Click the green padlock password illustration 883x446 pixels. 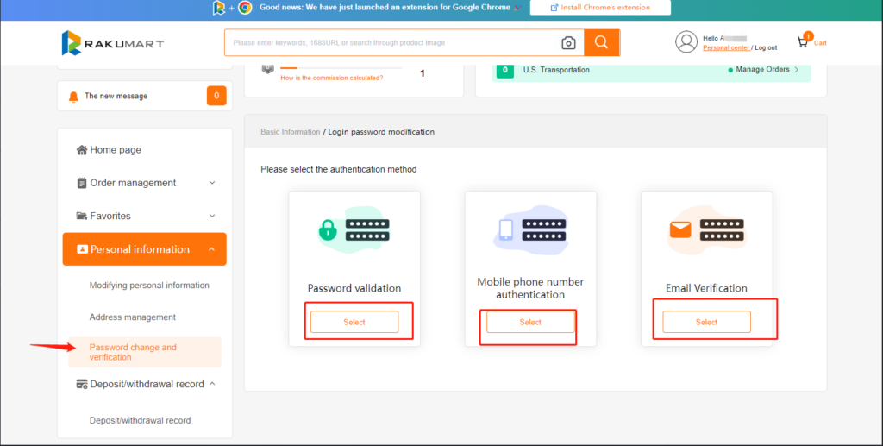pos(327,229)
